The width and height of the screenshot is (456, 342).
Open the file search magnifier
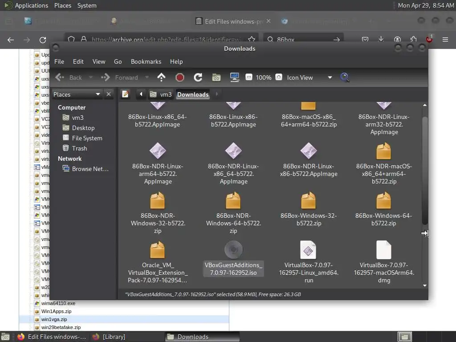(345, 77)
